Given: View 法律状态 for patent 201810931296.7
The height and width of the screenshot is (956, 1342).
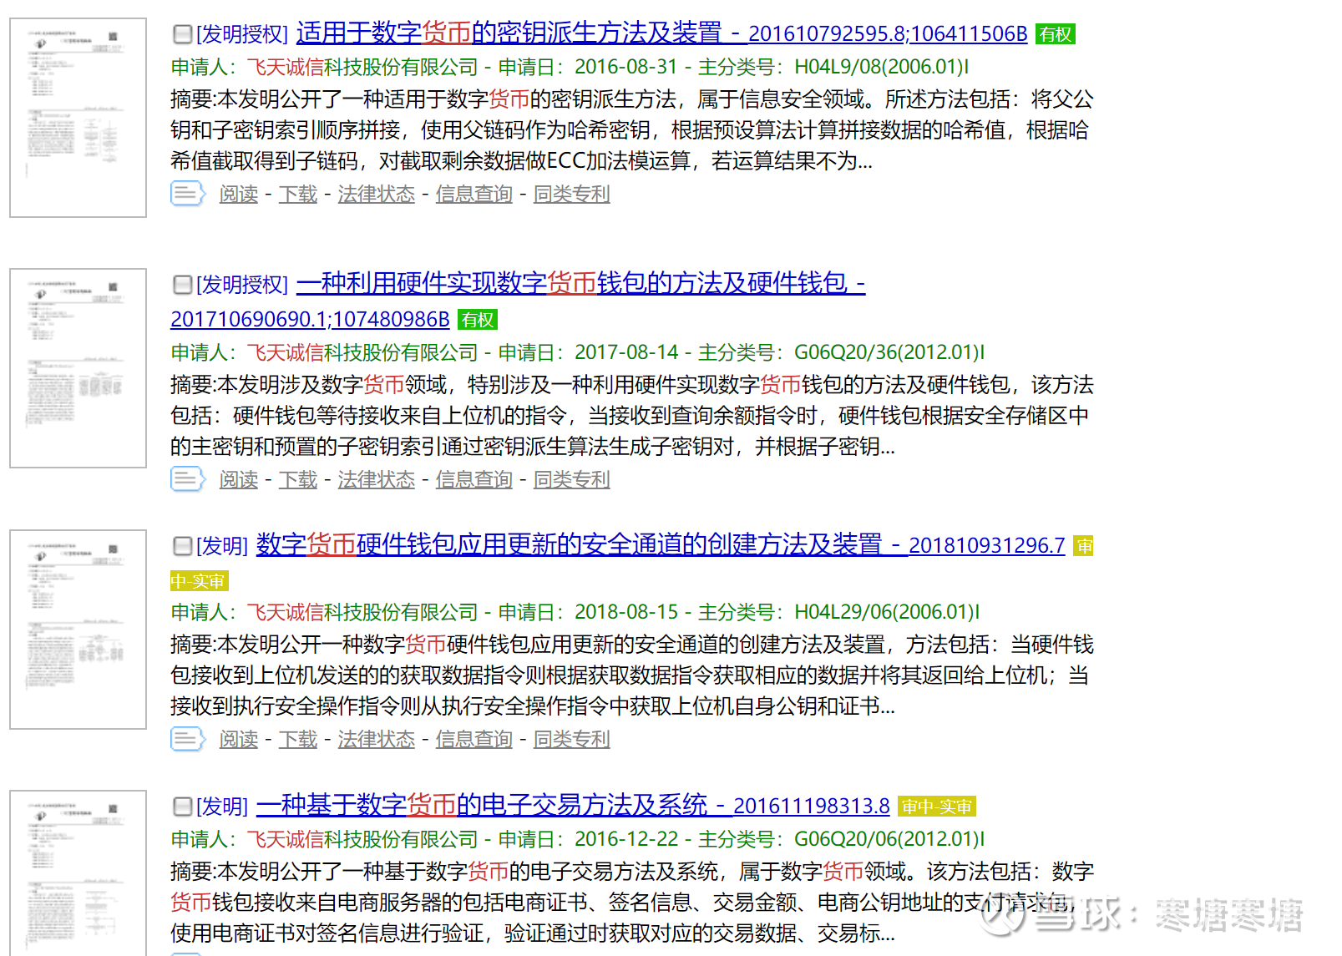Looking at the screenshot, I should tap(377, 740).
